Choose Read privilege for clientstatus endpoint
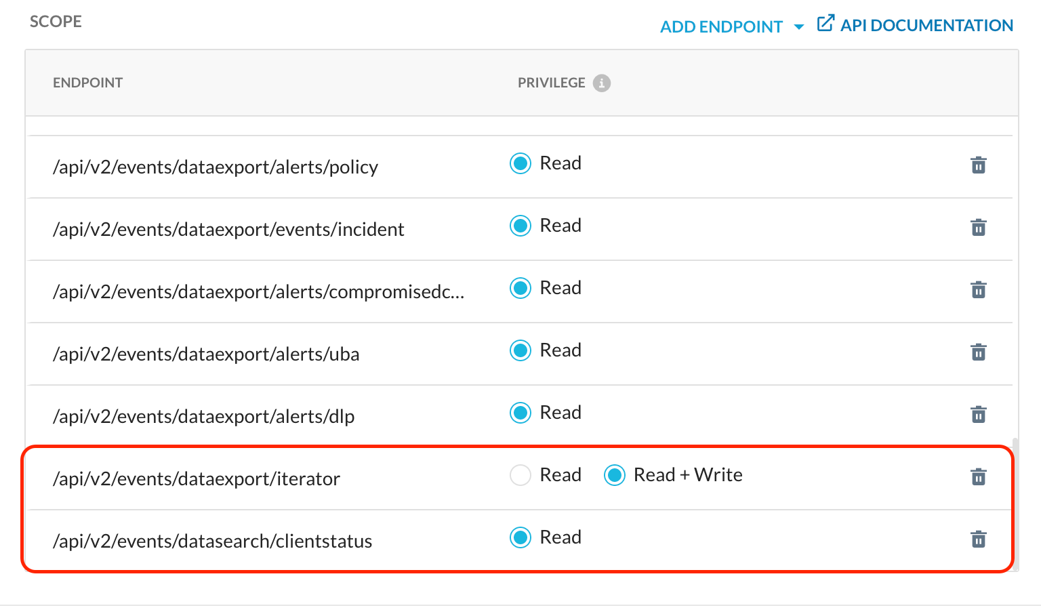 click(520, 537)
